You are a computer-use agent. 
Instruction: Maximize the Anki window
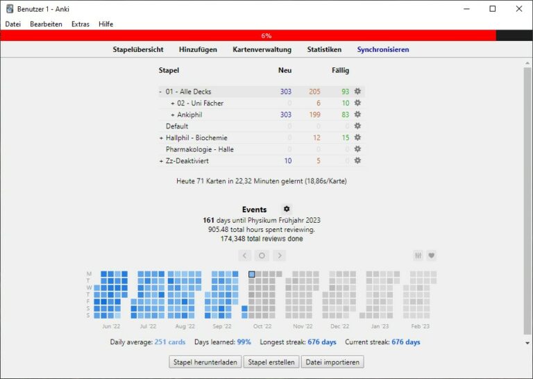tap(492, 9)
